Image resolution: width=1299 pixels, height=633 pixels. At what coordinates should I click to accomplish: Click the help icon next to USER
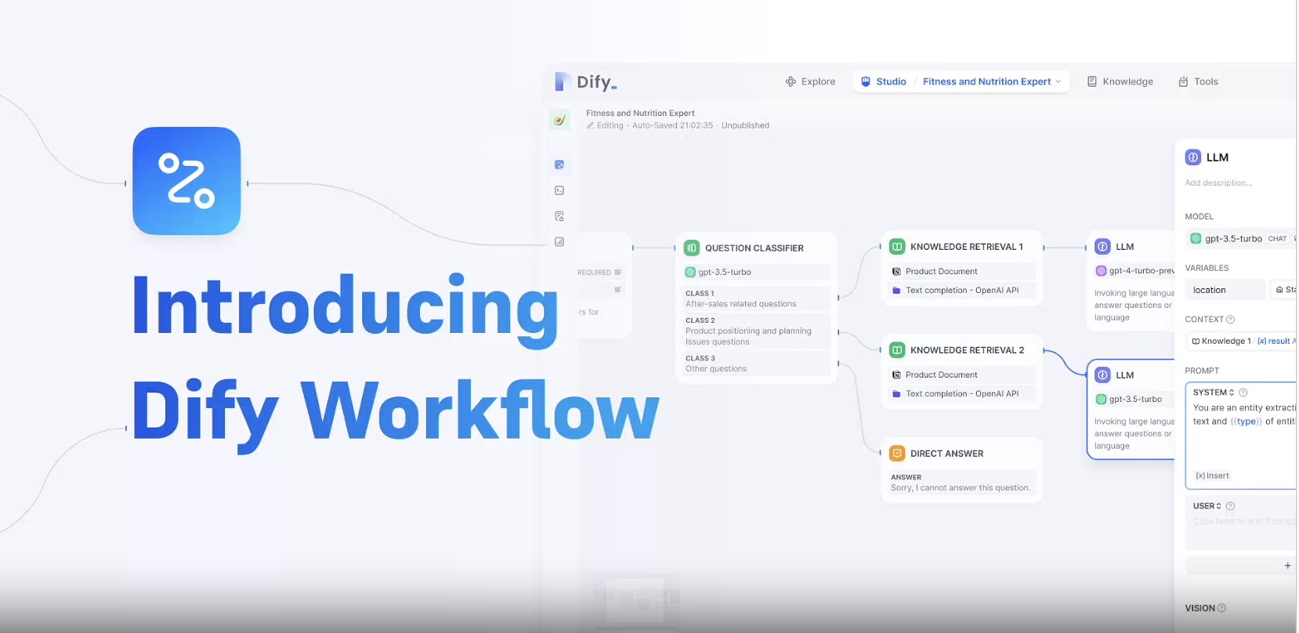pos(1230,506)
